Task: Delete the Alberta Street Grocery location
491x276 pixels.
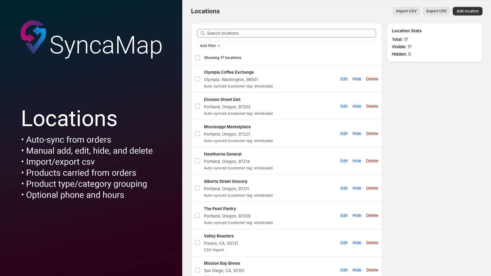Action: 372,188
